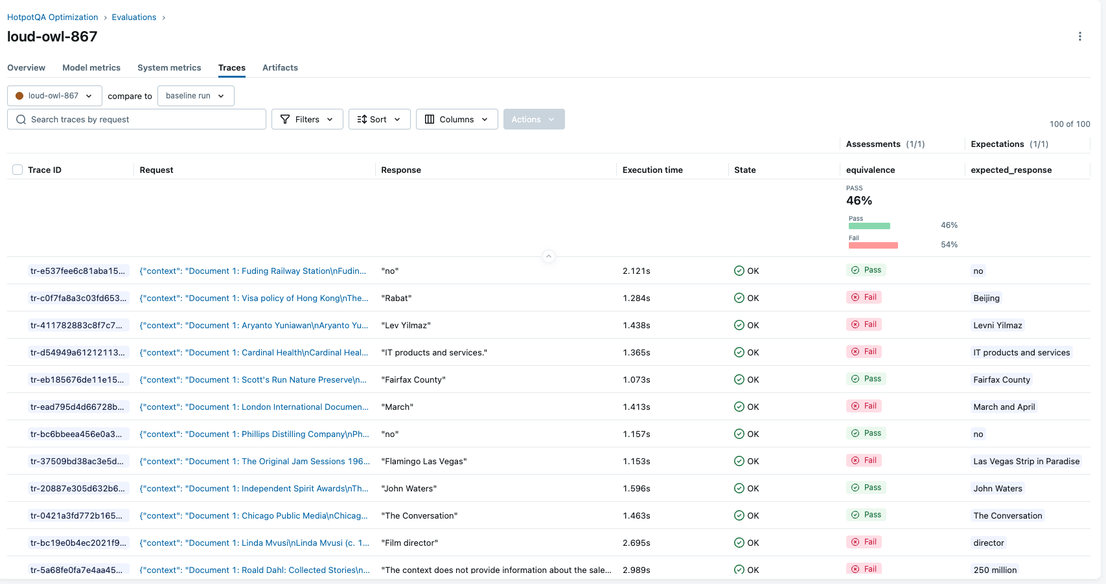Navigate to Evaluations in the breadcrumb
1106x584 pixels.
tap(133, 17)
